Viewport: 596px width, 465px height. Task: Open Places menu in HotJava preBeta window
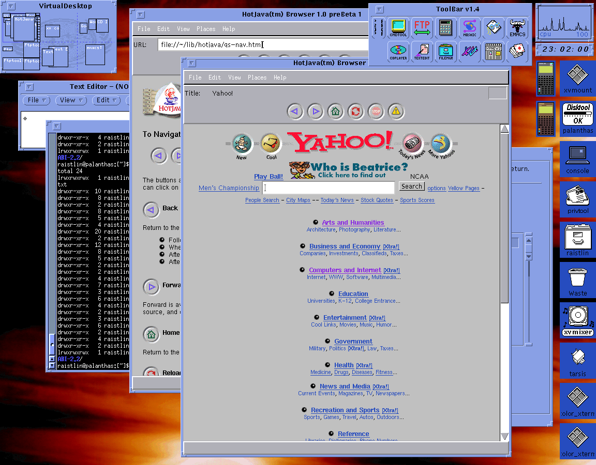pos(206,29)
